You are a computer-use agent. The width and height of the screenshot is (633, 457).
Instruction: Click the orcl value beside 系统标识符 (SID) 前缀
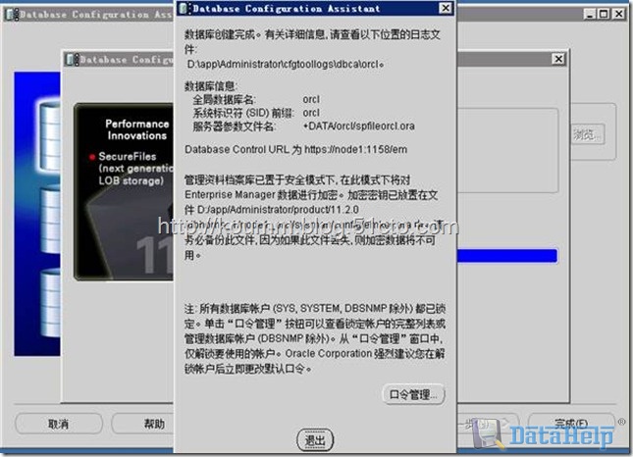tap(311, 113)
